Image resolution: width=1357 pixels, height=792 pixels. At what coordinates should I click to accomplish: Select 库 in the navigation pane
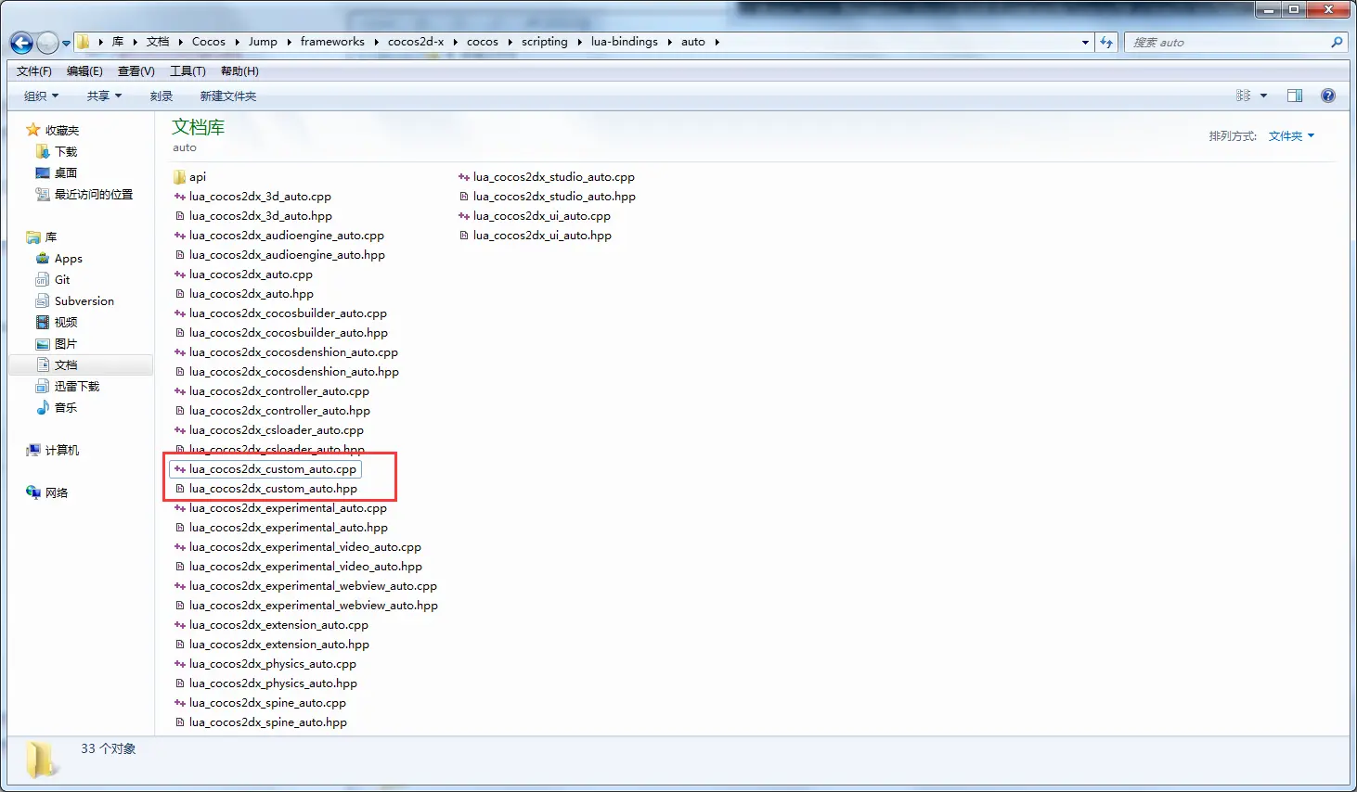[x=51, y=237]
